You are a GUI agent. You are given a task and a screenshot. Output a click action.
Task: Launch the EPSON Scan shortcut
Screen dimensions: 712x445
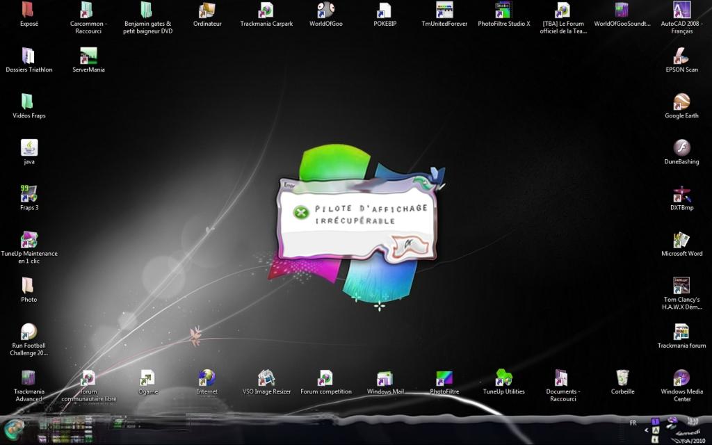pyautogui.click(x=681, y=57)
